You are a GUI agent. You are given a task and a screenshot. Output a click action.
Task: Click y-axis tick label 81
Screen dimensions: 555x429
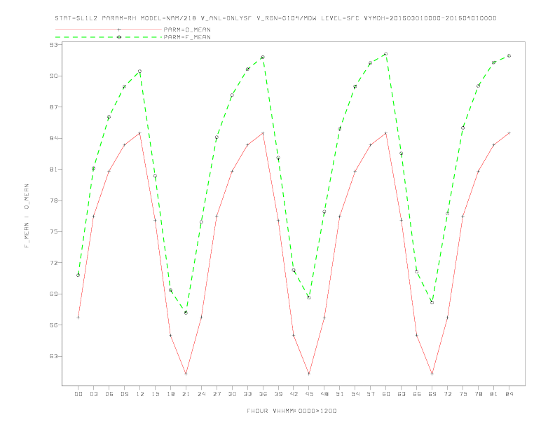point(54,169)
